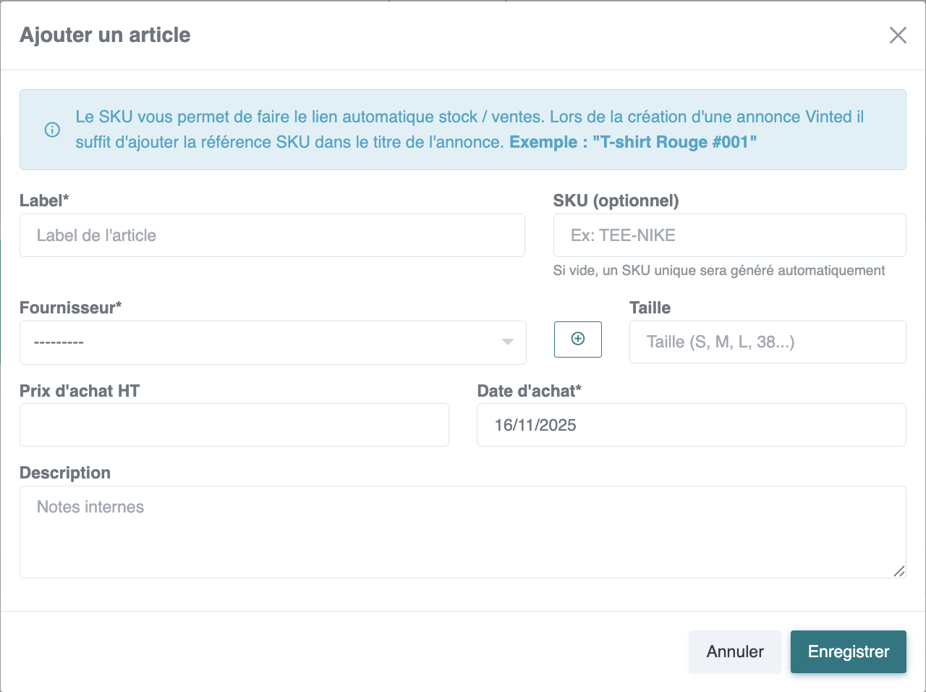Open the Date d'achat field
This screenshot has height=692, width=926.
(x=691, y=425)
